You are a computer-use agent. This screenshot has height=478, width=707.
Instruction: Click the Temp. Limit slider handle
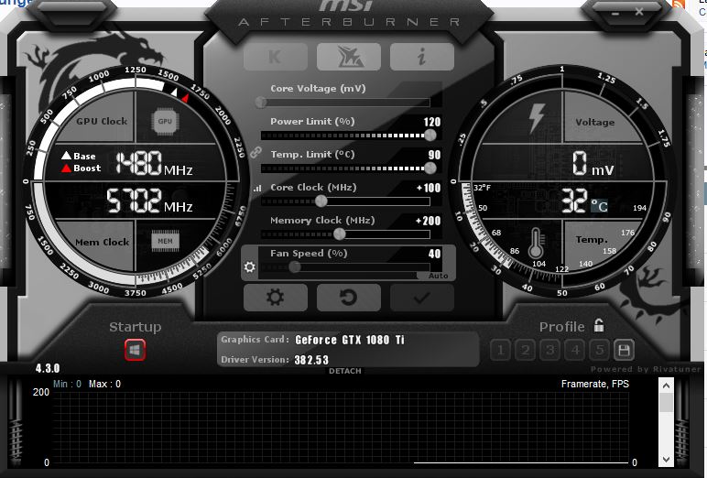click(x=430, y=168)
